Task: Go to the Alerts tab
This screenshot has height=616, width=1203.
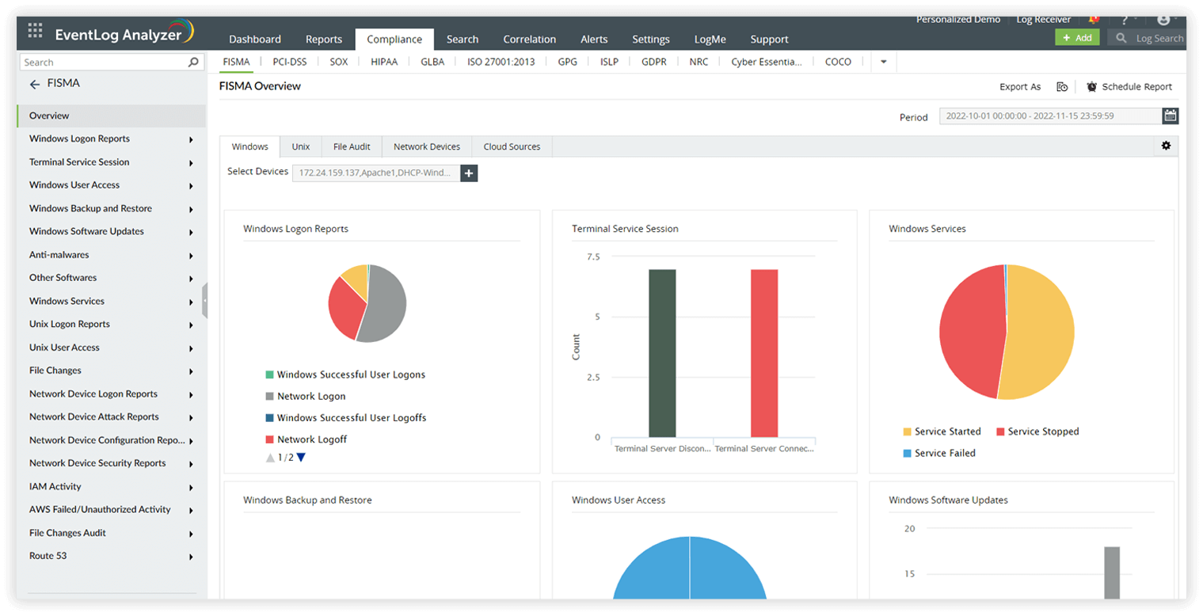Action: [594, 39]
